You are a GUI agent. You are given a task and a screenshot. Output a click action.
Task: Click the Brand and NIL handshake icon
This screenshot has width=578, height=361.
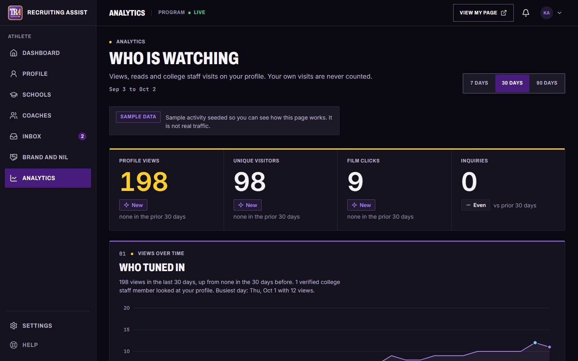14,157
